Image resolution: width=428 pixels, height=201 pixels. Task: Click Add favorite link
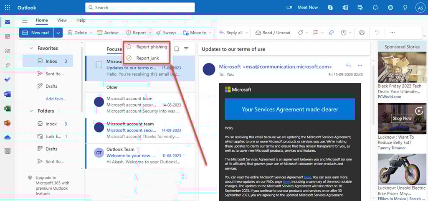[56, 99]
